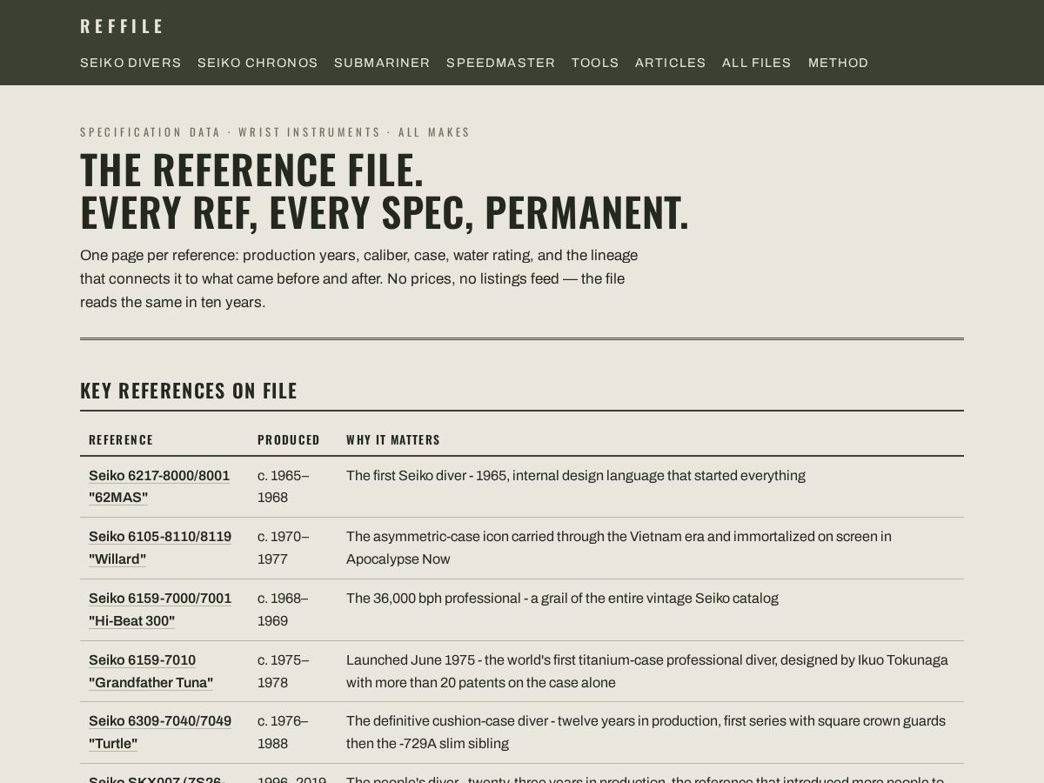Click the "Specification Data · Wrist Instruments" breadcrumb text
The height and width of the screenshot is (783, 1044).
click(x=275, y=132)
